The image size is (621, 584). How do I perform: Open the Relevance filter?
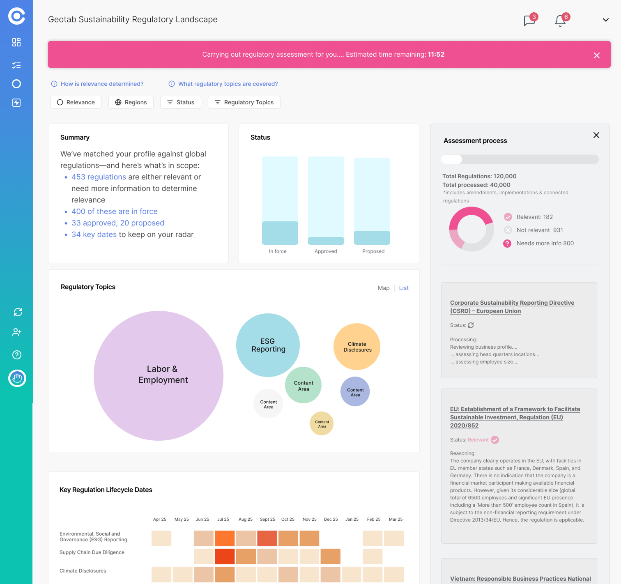coord(76,102)
